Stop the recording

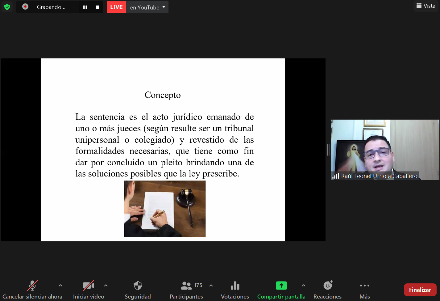pos(98,7)
